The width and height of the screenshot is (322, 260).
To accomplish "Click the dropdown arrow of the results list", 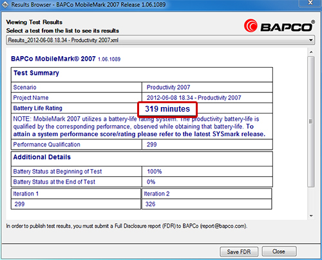I will (x=310, y=40).
